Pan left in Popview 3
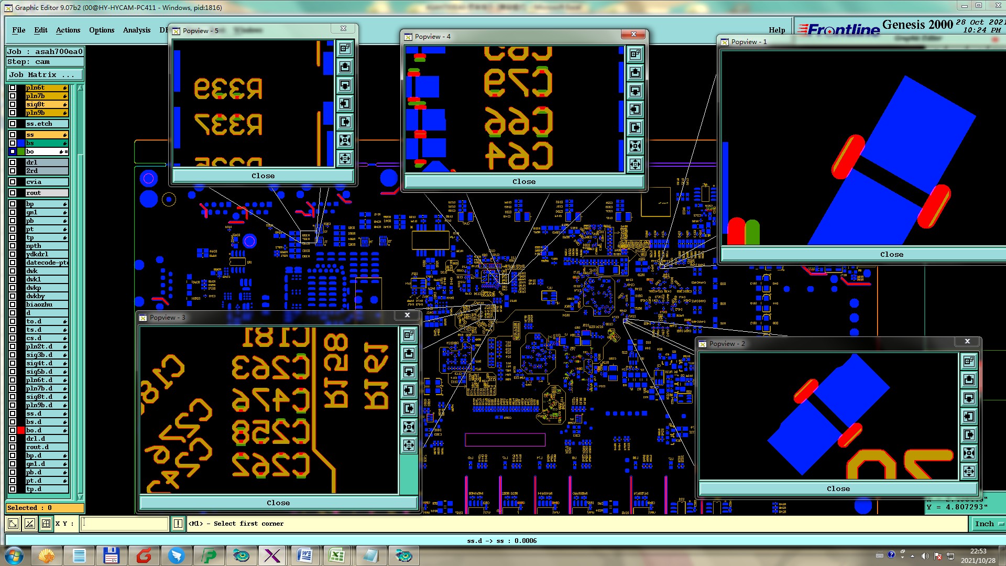The image size is (1006, 566). [x=409, y=390]
